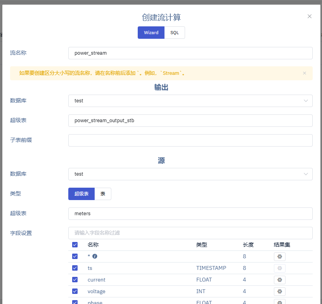Image resolution: width=322 pixels, height=304 pixels.
Task: Choose the 表 source type button
Action: coord(103,194)
